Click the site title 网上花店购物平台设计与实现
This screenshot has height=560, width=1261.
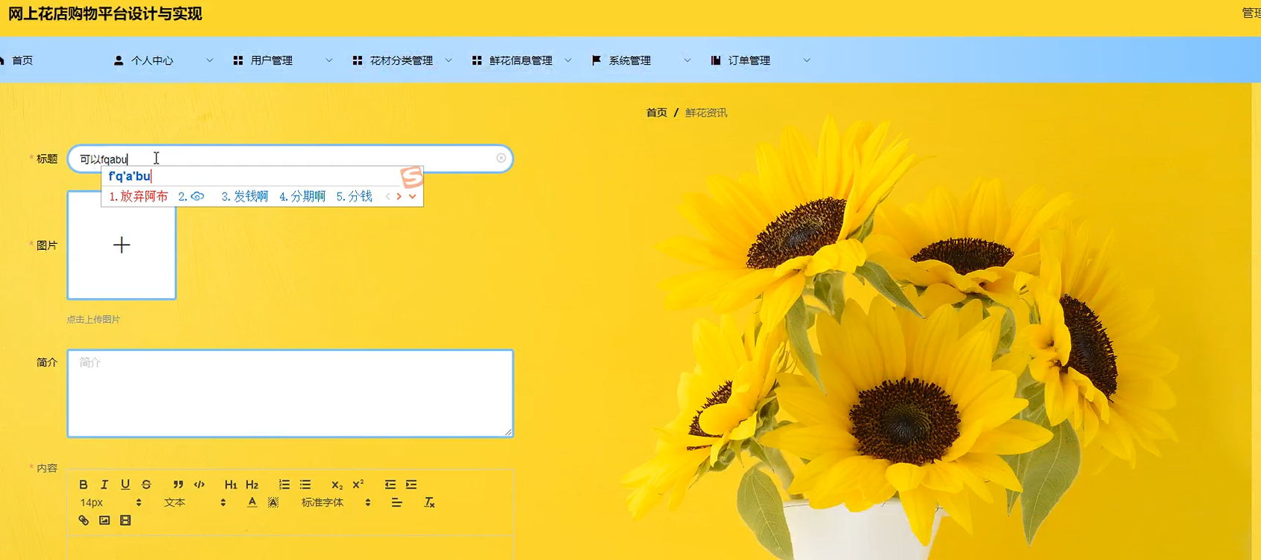point(105,13)
